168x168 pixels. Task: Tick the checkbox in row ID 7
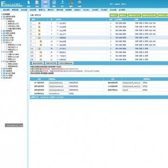[x=58, y=38]
